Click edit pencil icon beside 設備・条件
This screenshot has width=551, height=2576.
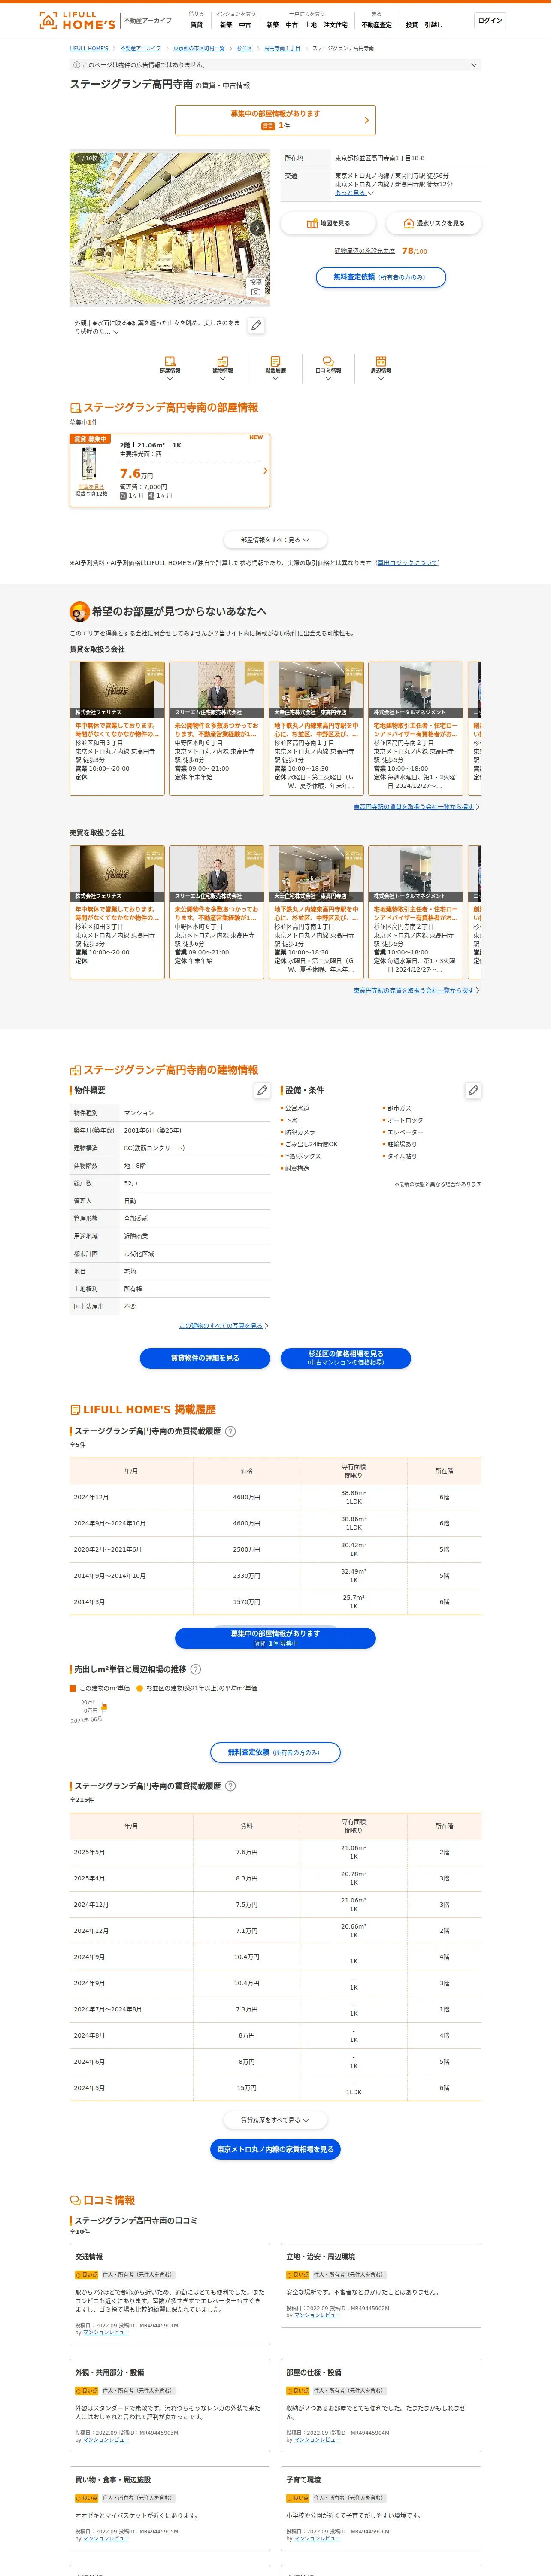click(473, 1090)
